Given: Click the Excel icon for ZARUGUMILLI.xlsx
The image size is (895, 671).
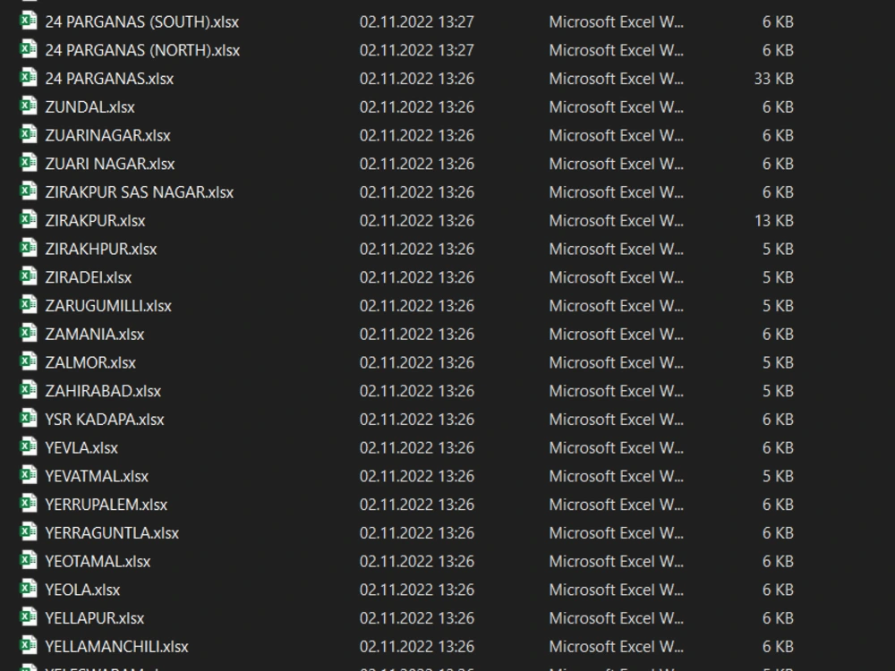Looking at the screenshot, I should click(28, 305).
